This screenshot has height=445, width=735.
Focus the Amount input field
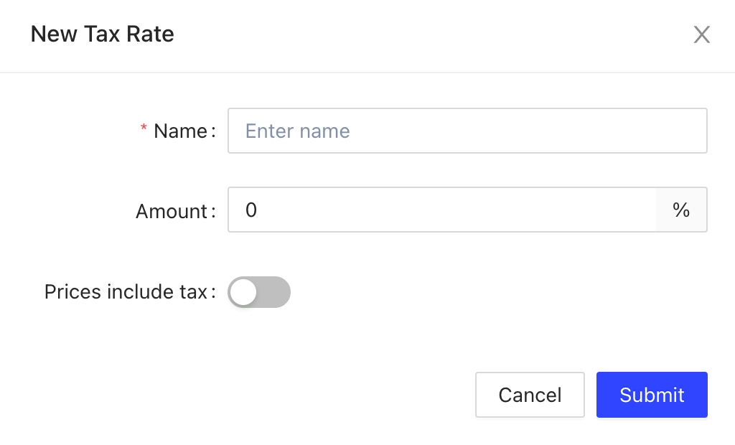pos(441,210)
